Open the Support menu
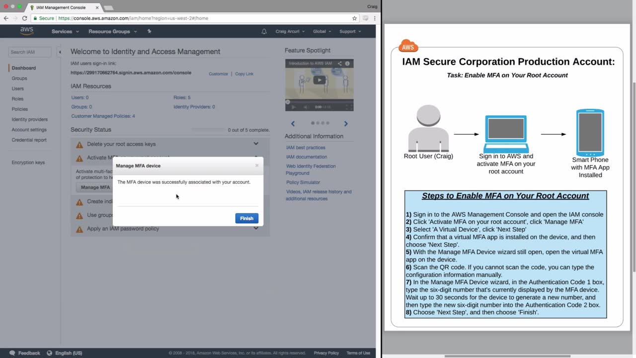636x358 pixels. pyautogui.click(x=350, y=31)
